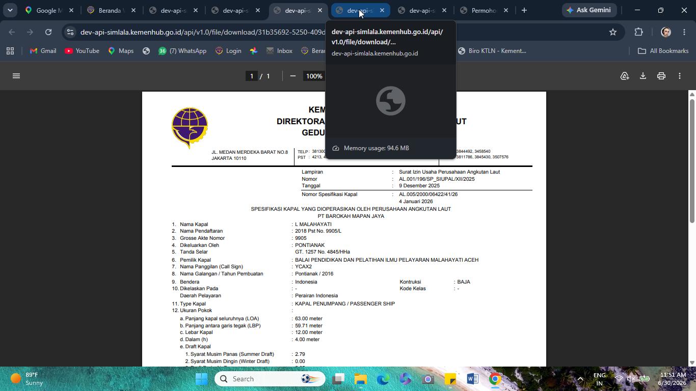This screenshot has height=391, width=696.
Task: Open the Wi-Fi network status icon
Action: [x=619, y=379]
